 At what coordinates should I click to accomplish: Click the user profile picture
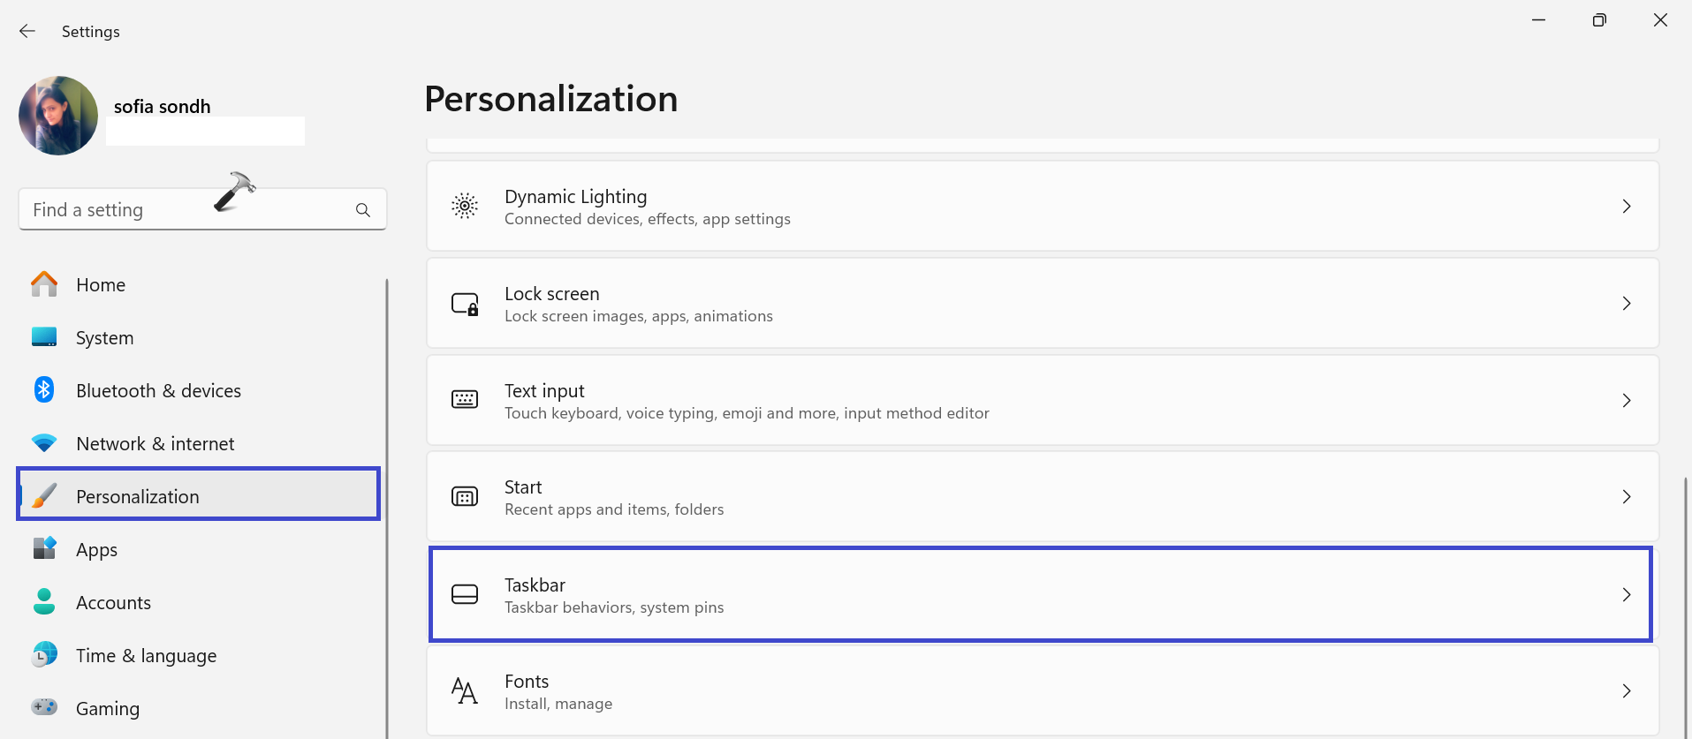point(58,116)
